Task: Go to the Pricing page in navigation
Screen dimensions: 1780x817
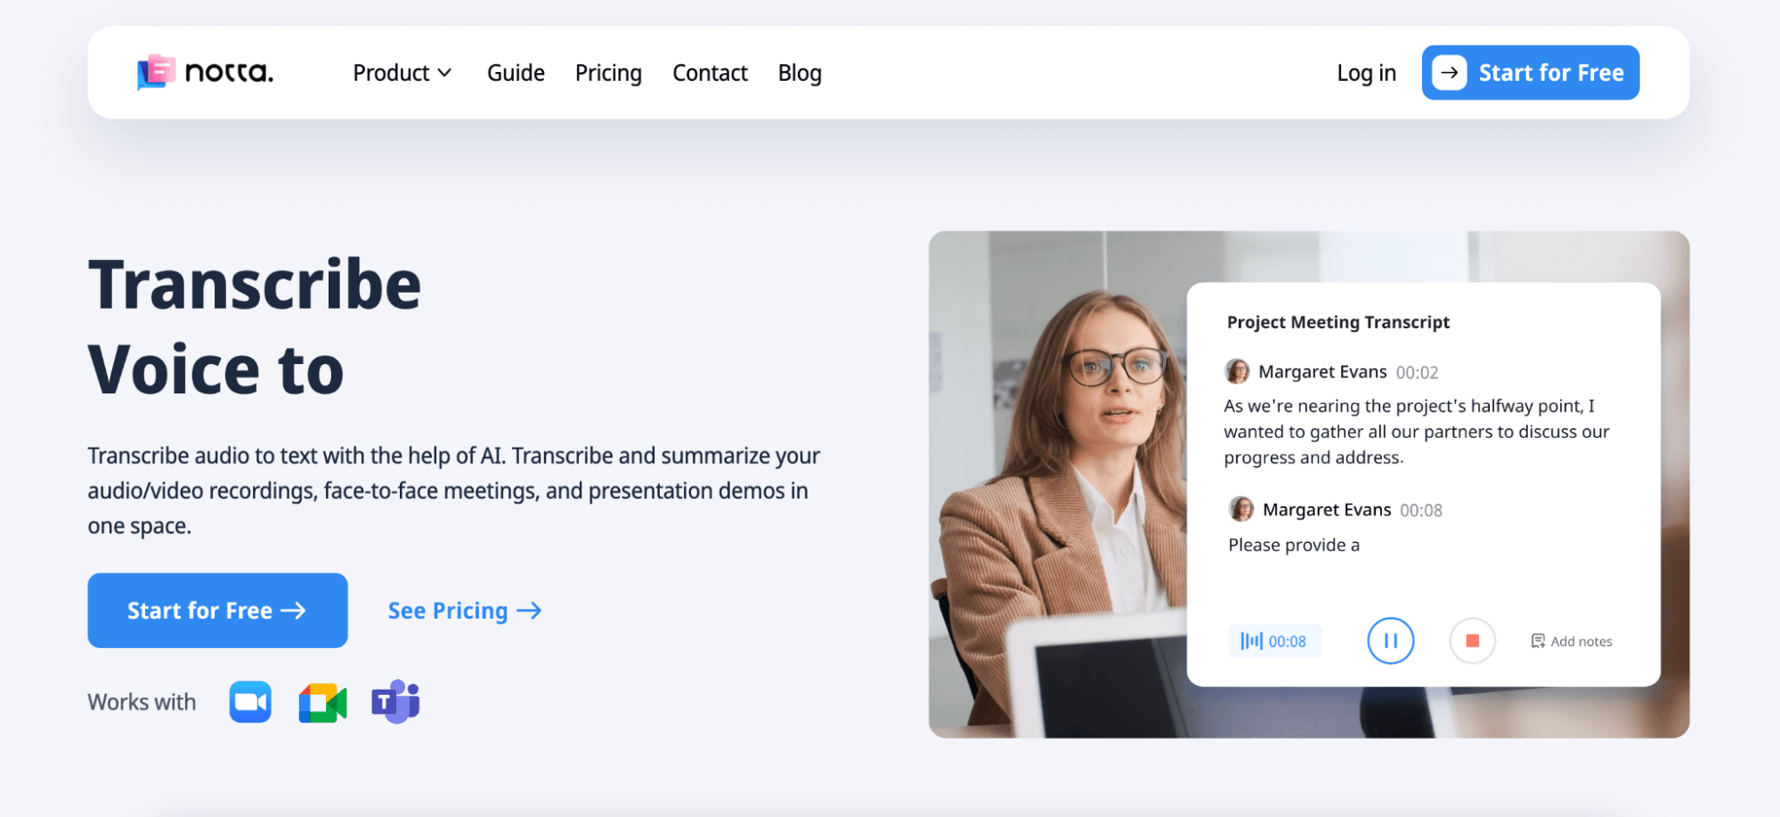Action: click(608, 73)
